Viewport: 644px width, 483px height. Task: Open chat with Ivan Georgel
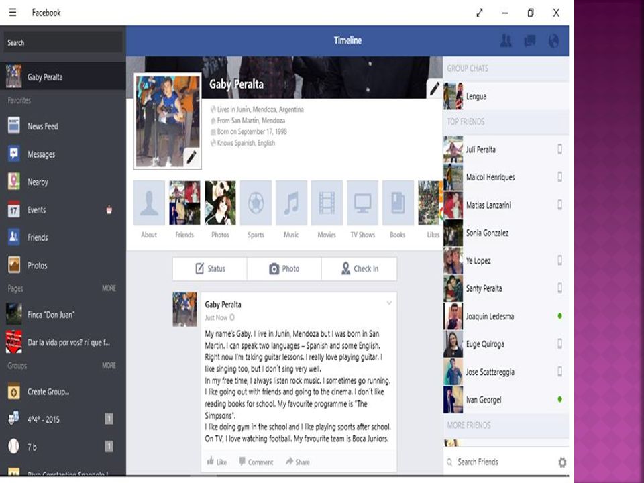coord(506,400)
